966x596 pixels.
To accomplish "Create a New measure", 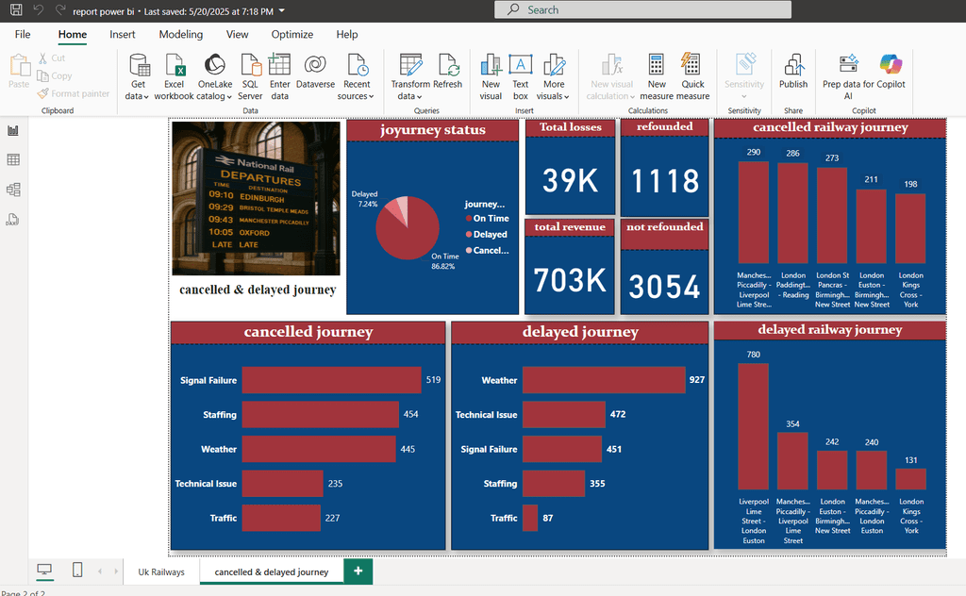I will [657, 76].
